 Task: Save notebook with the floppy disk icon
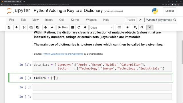[9, 27]
